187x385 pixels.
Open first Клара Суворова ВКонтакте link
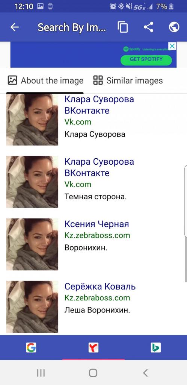[x=99, y=105]
